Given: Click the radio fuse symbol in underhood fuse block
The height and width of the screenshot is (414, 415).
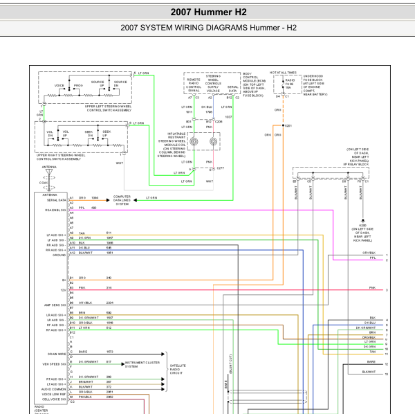Looking at the screenshot, I should 283,84.
